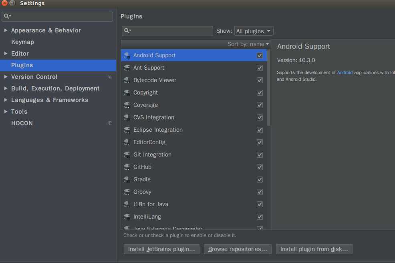The image size is (395, 263).
Task: Expand the Tools settings node
Action: [x=6, y=111]
